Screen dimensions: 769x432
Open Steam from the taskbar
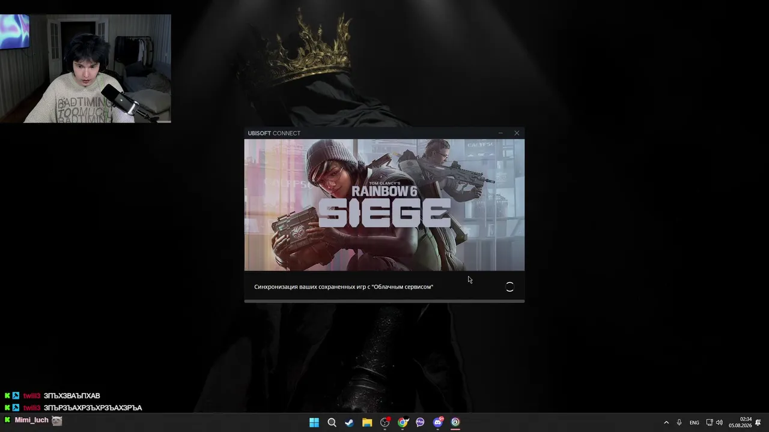(349, 422)
